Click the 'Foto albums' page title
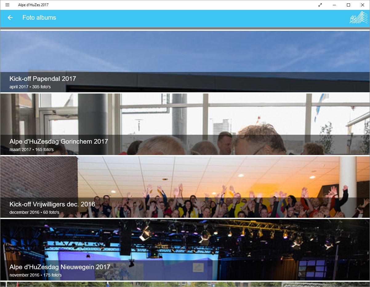The image size is (370, 287). 39,18
